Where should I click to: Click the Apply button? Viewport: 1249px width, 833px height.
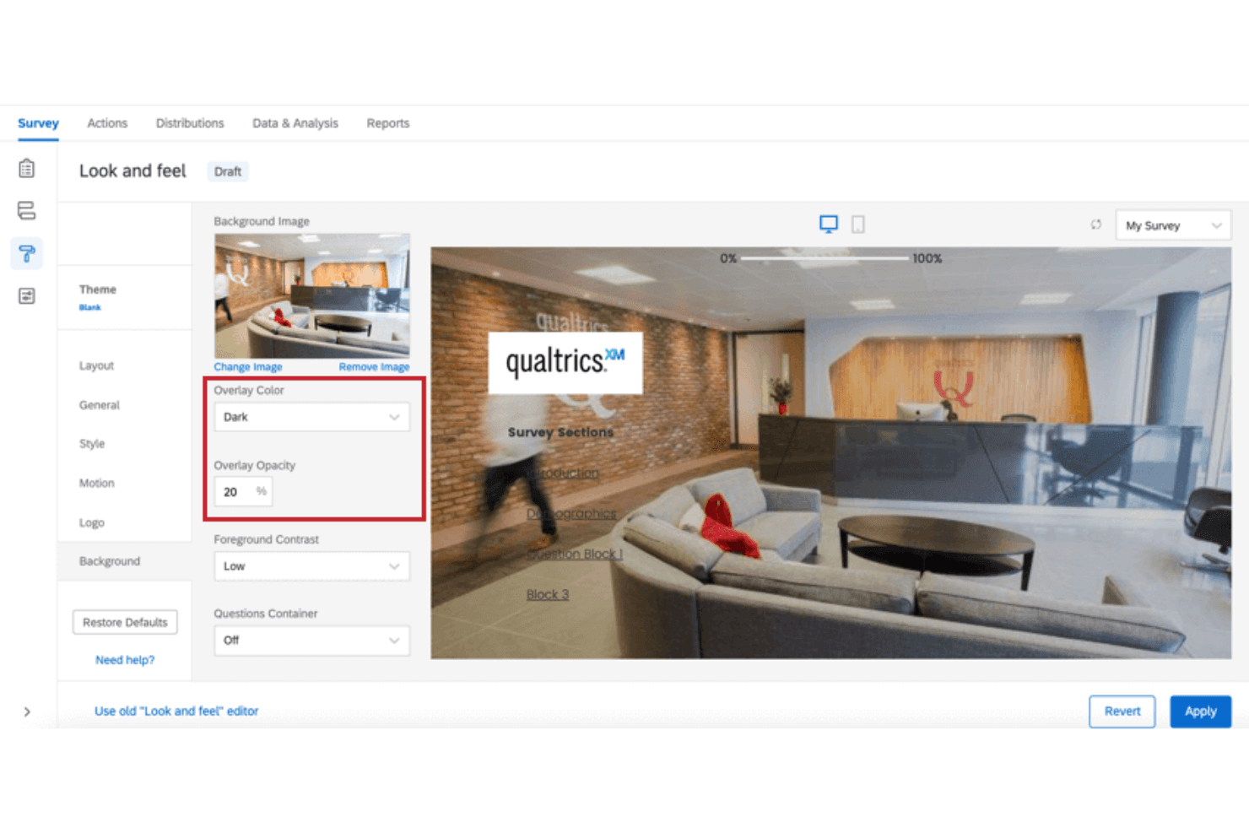point(1200,711)
